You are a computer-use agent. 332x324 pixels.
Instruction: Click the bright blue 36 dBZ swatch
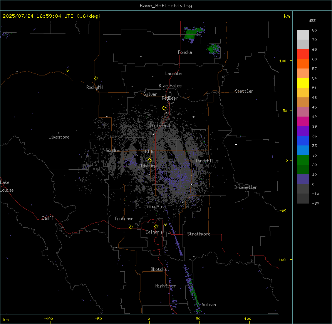coord(303,140)
